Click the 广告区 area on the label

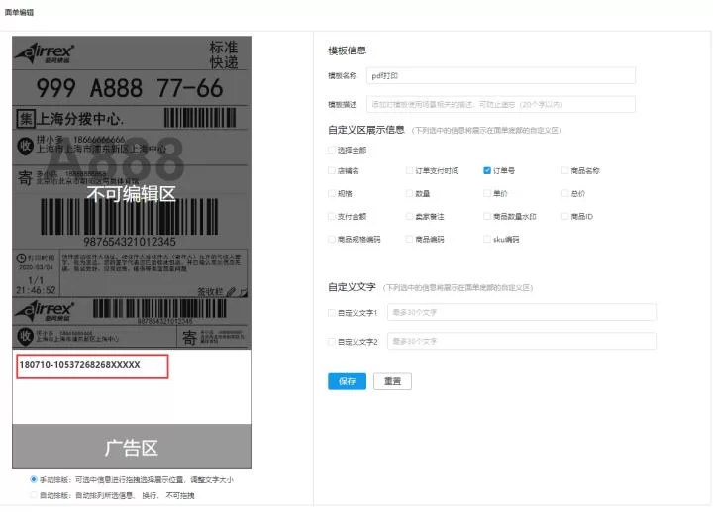tap(132, 447)
